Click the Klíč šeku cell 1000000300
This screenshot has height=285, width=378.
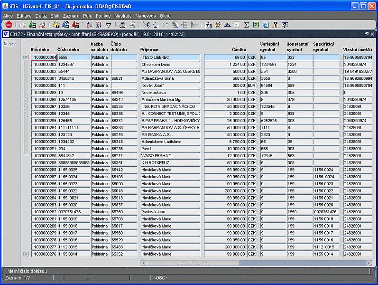pyautogui.click(x=44, y=85)
